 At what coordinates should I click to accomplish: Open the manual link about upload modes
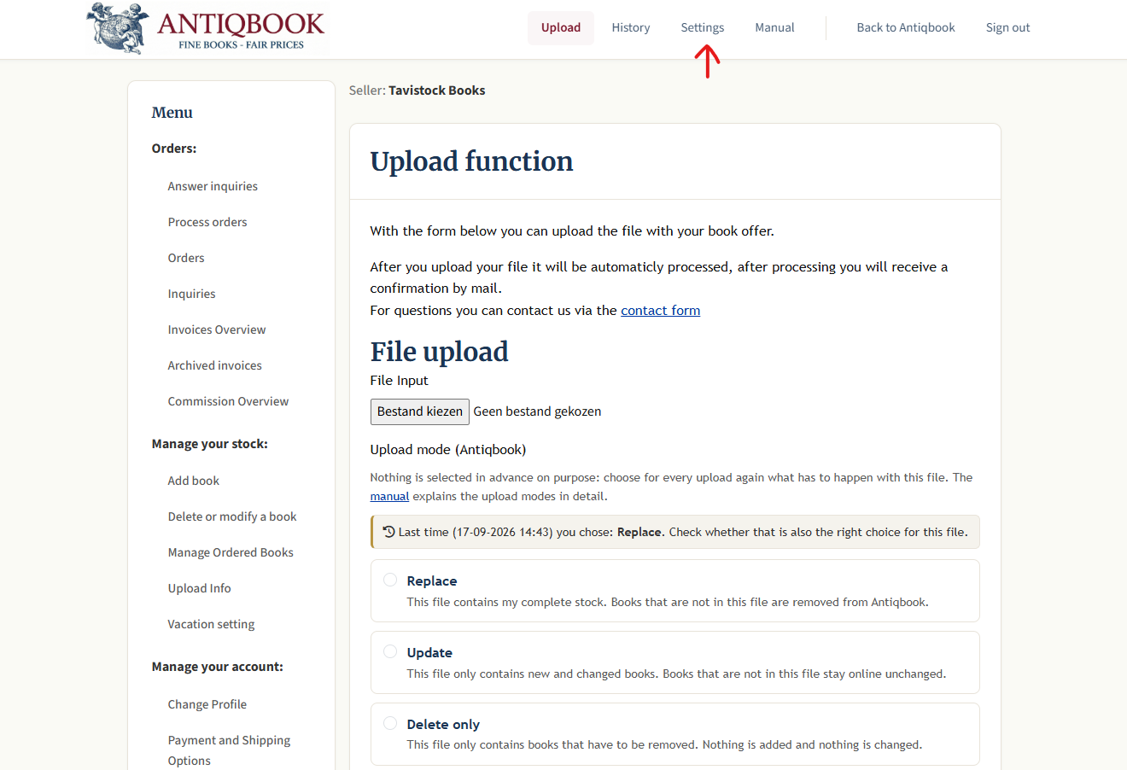[389, 496]
